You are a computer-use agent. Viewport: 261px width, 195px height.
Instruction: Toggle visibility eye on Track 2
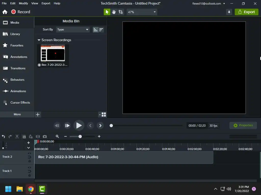tap(30, 153)
